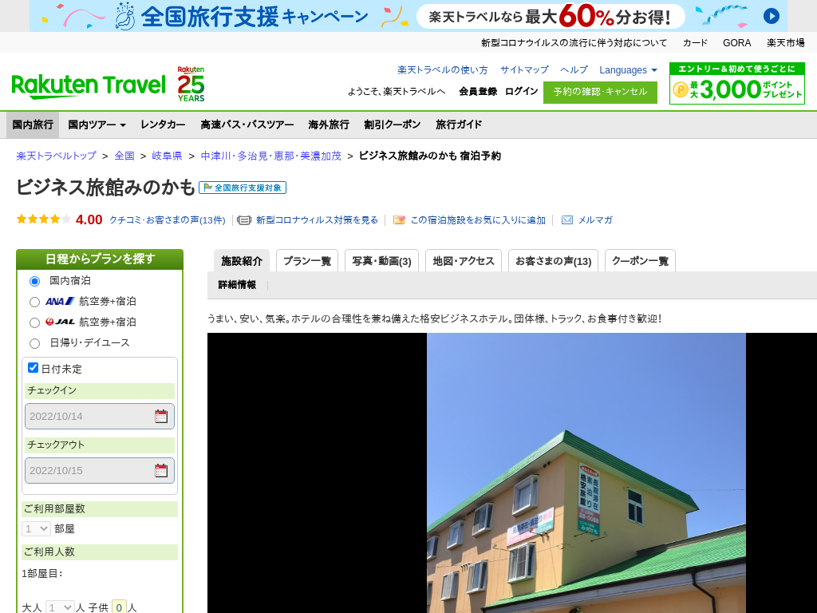Open the 岐阜県 breadcrumb link
817x613 pixels.
(x=167, y=156)
